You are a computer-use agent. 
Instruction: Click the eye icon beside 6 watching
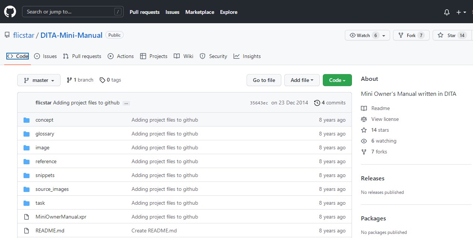pos(364,141)
